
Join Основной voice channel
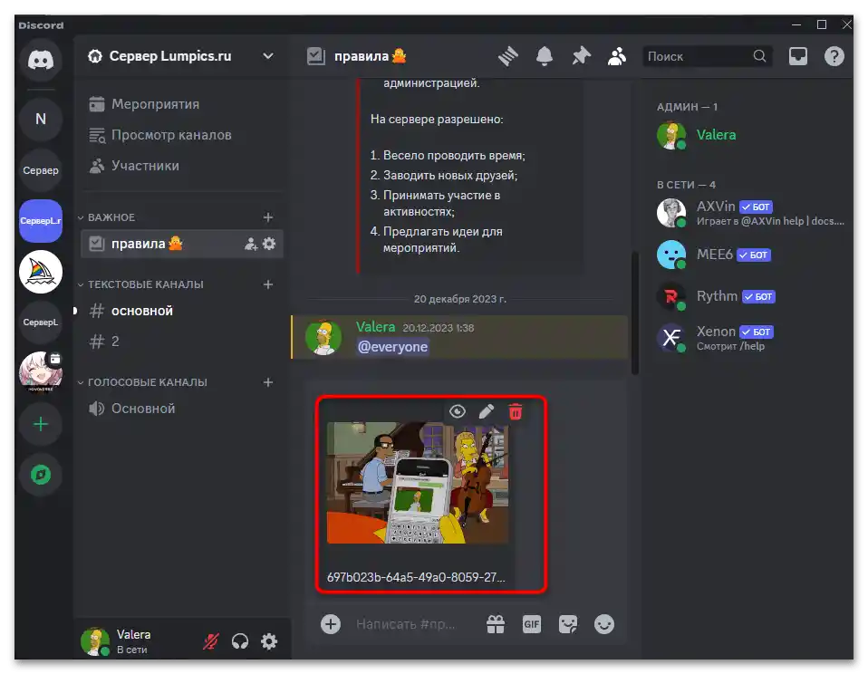[181, 409]
